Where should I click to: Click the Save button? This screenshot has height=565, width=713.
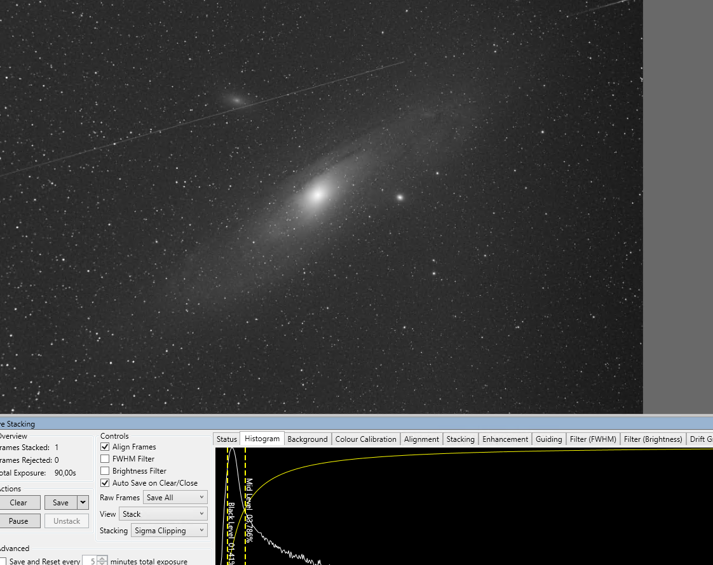(61, 502)
